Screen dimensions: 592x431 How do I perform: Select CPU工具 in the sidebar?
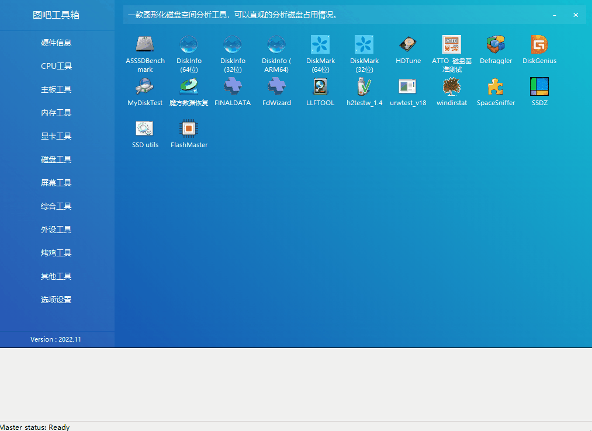coord(56,66)
